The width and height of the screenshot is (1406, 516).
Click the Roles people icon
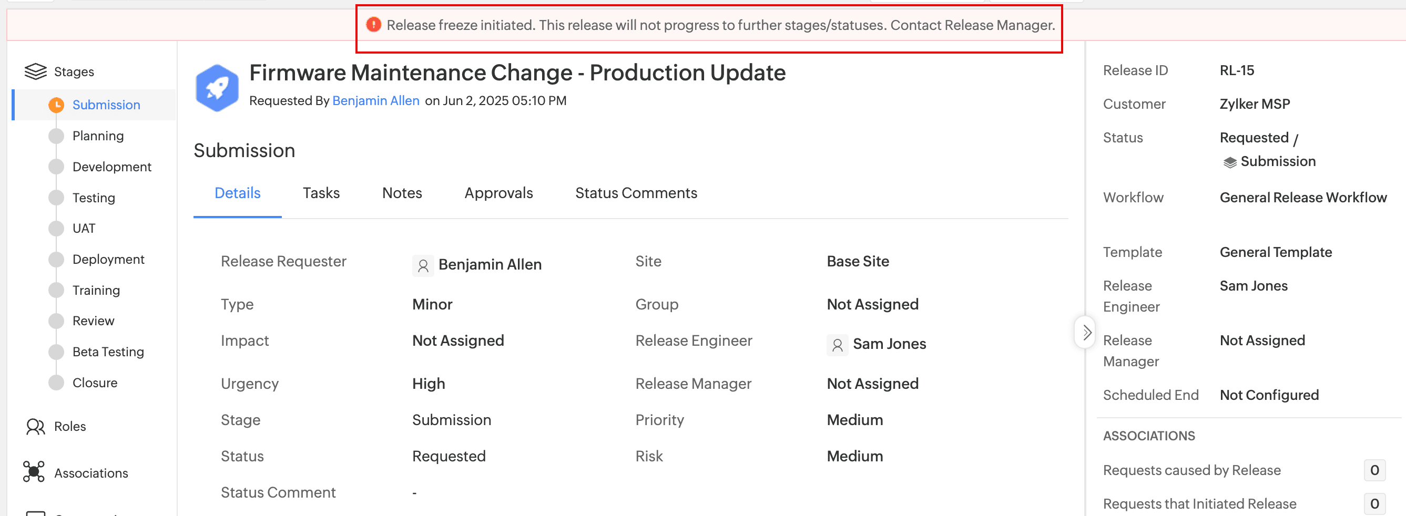[x=35, y=427]
